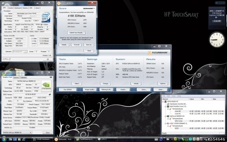Click the BIOS save chip icon in GPU-Z
This screenshot has height=142, width=227.
[x=50, y=94]
